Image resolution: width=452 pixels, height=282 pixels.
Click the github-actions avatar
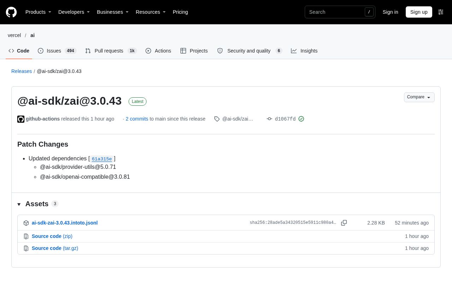point(21,119)
